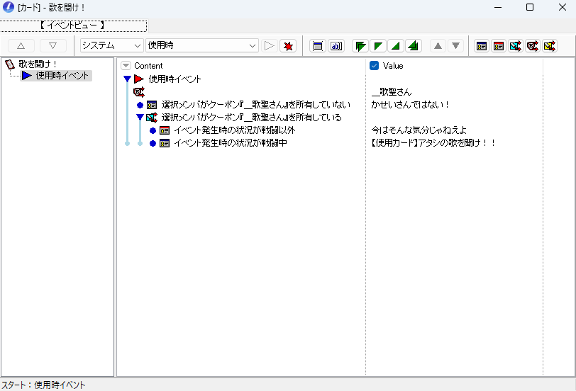576x391 pixels.
Task: Open the Content column dropdown arrow
Action: pos(126,66)
